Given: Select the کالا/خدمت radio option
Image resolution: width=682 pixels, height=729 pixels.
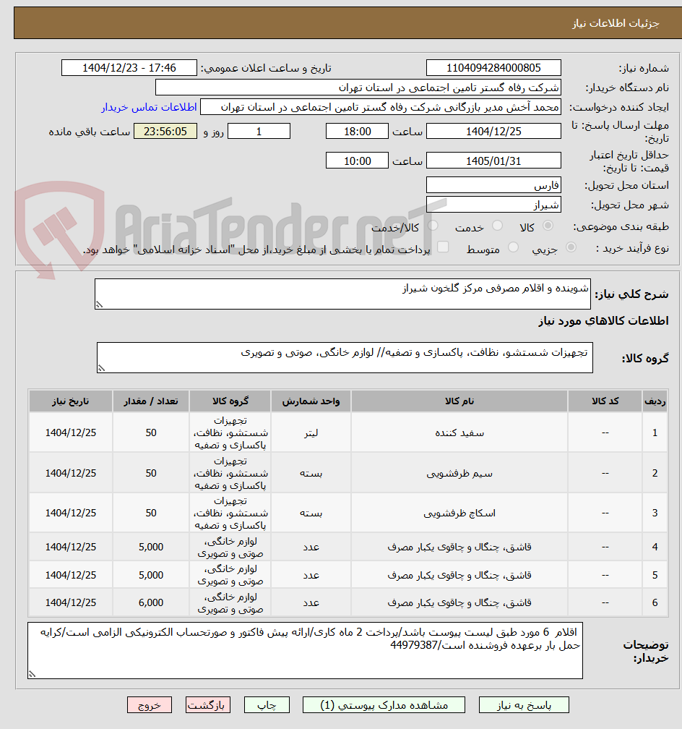Looking at the screenshot, I should [x=433, y=226].
